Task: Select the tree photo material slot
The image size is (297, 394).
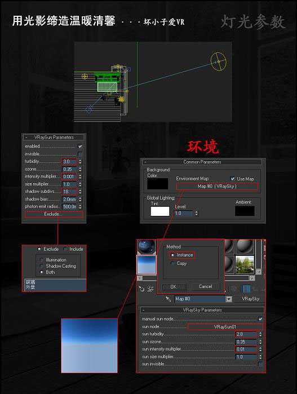Action: (245, 264)
